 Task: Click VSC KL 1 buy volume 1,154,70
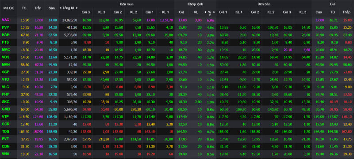166,20
